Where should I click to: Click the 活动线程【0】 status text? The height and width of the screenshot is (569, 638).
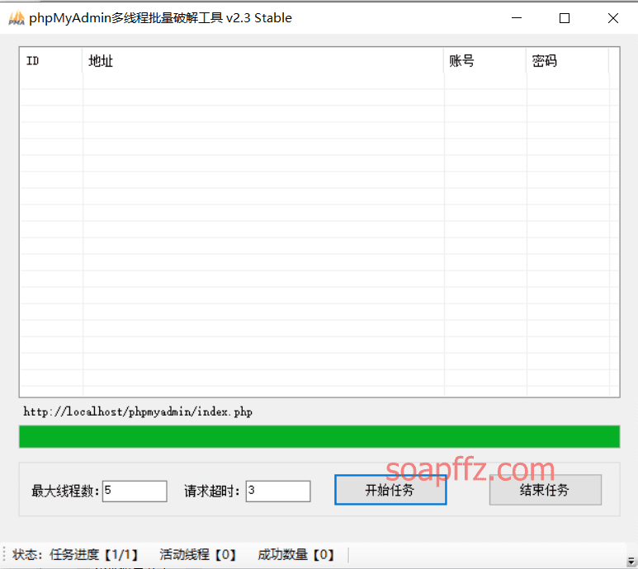[198, 554]
